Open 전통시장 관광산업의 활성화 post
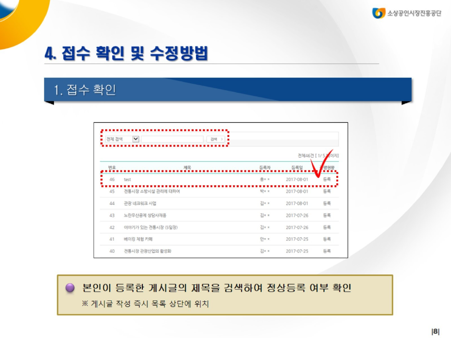 [147, 251]
